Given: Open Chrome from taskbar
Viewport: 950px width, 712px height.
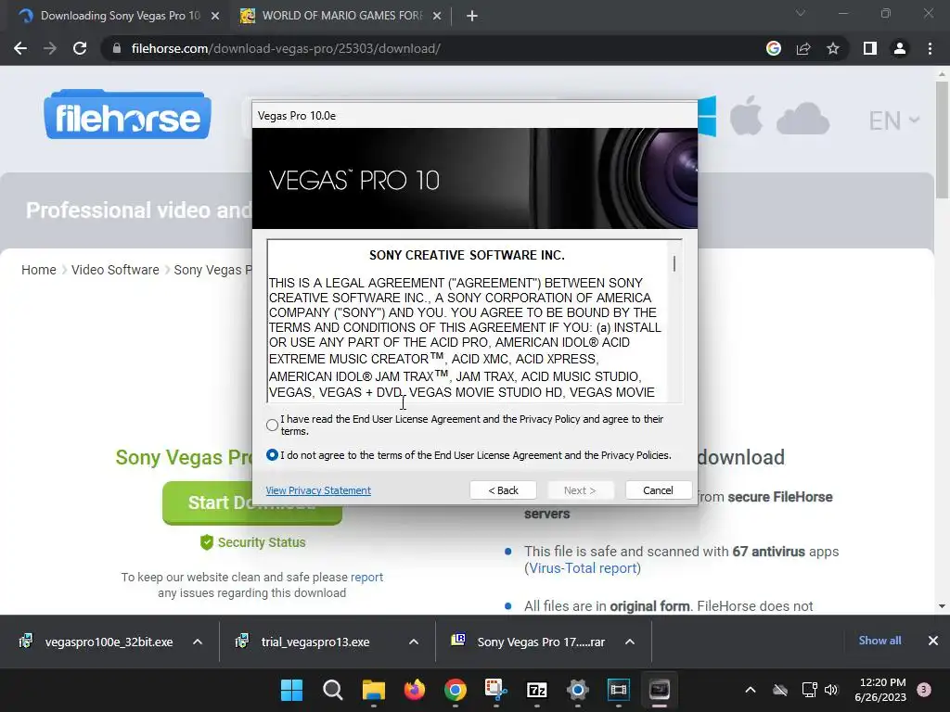Looking at the screenshot, I should (455, 690).
